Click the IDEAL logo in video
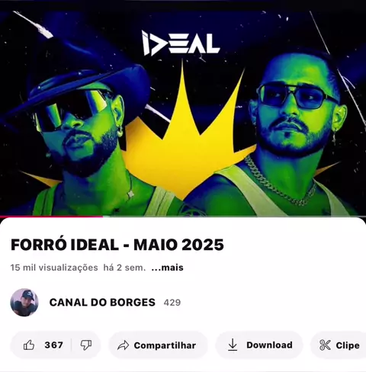The width and height of the screenshot is (366, 372). 181,43
